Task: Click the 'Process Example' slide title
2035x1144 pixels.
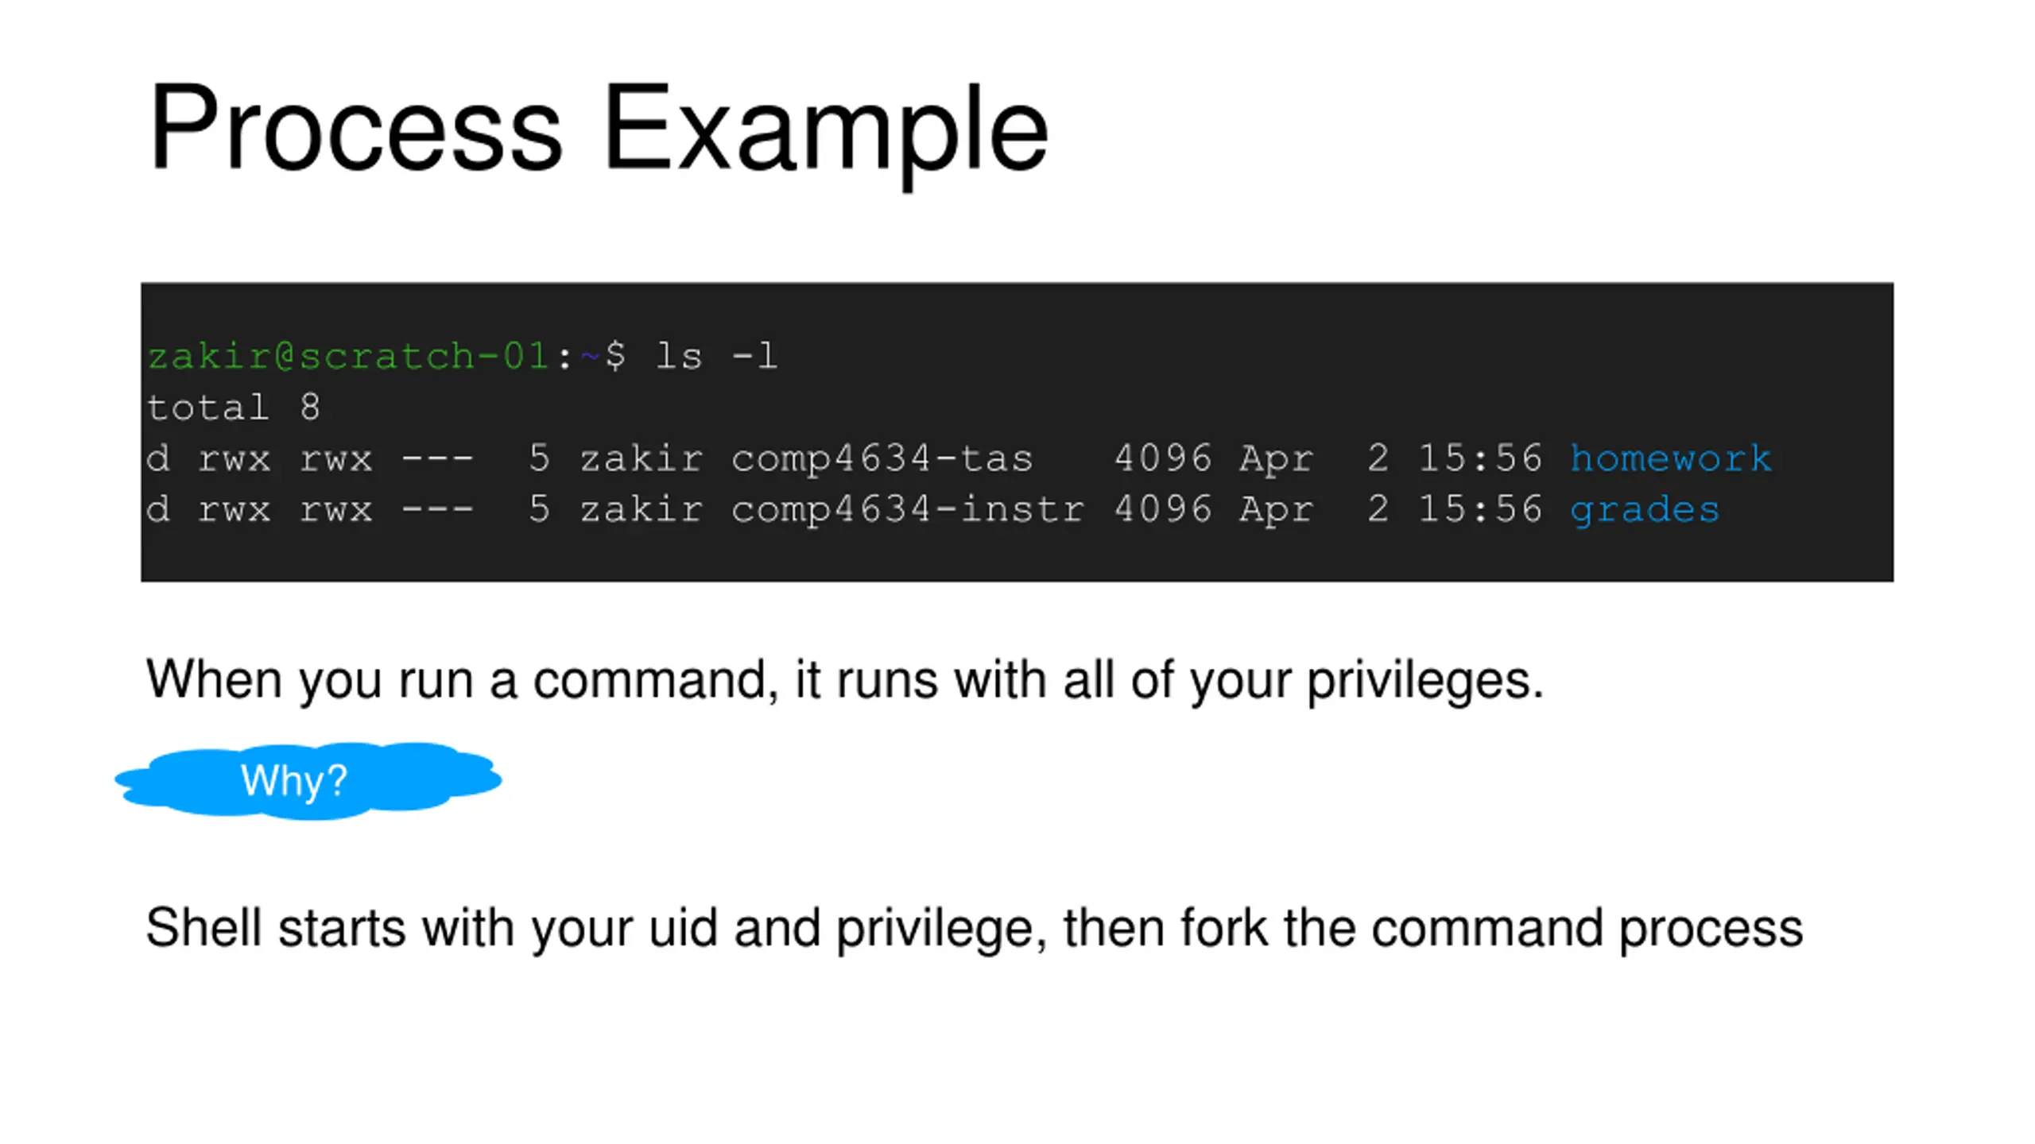Action: click(x=598, y=131)
